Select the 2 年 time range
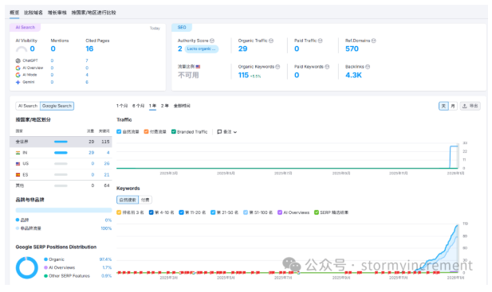 165,106
